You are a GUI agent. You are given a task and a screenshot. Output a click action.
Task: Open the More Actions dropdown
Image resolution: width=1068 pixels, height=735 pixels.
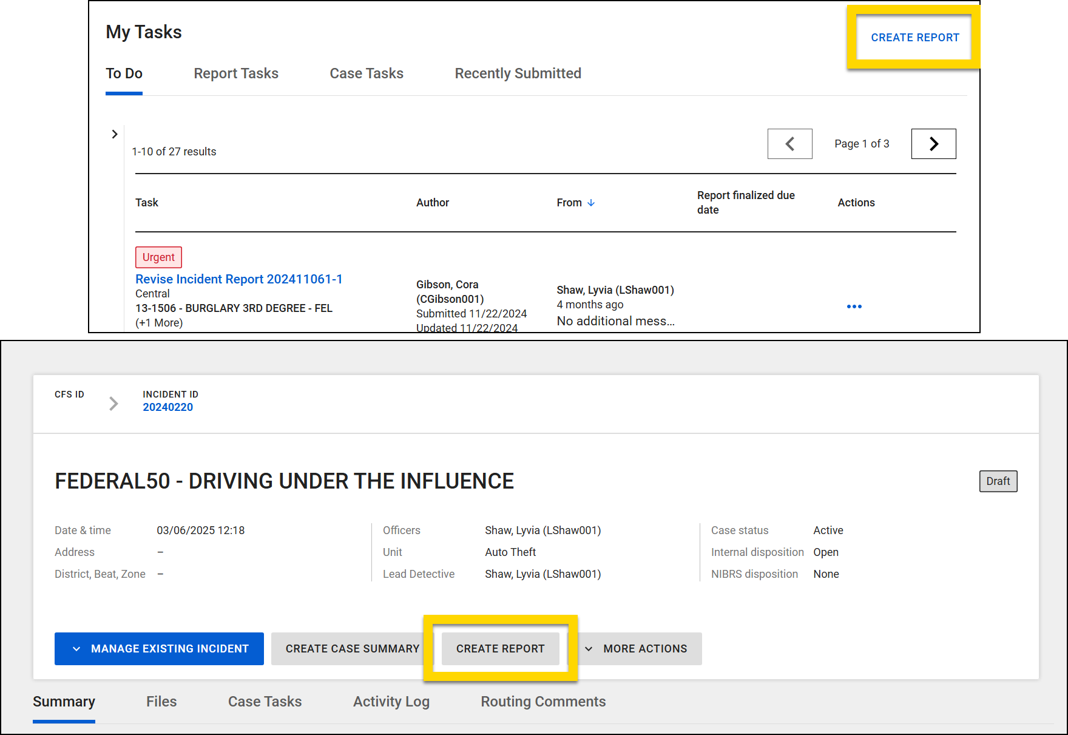pyautogui.click(x=638, y=648)
